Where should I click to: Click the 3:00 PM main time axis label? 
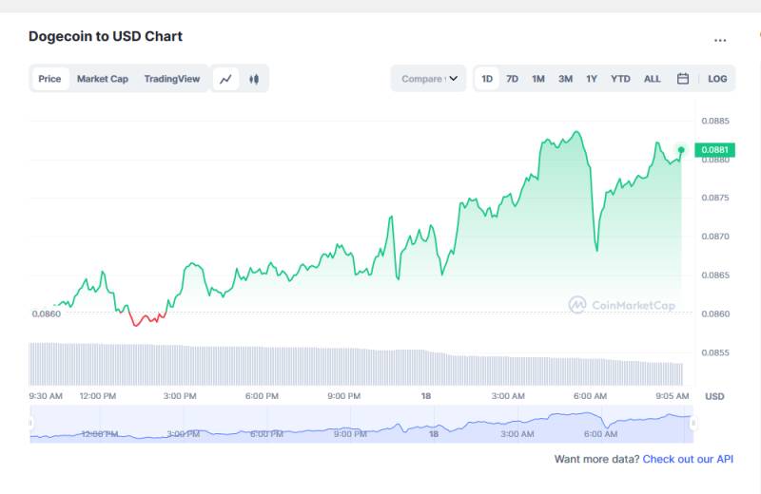[x=180, y=396]
